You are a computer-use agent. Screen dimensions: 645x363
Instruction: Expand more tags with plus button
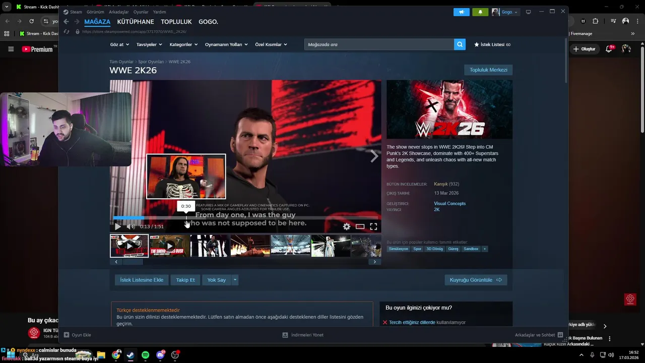point(485,249)
